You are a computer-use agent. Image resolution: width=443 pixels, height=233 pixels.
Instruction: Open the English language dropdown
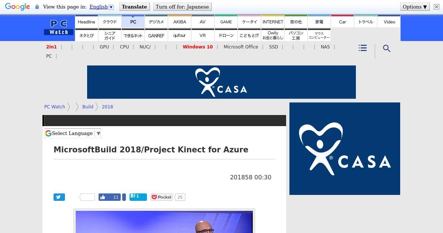(102, 7)
